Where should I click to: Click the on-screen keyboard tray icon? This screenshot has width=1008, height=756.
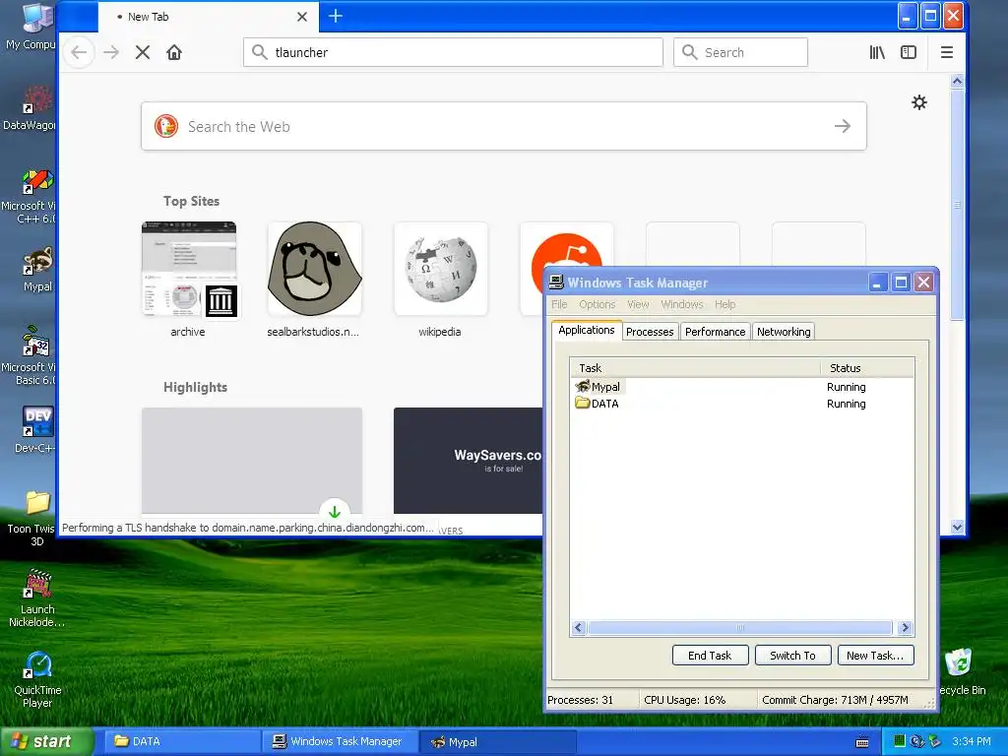[x=862, y=742]
